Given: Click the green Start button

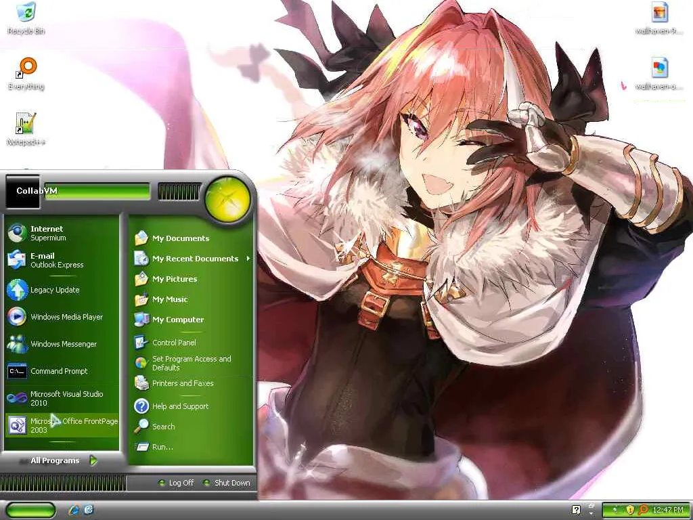Looking at the screenshot, I should coord(31,510).
